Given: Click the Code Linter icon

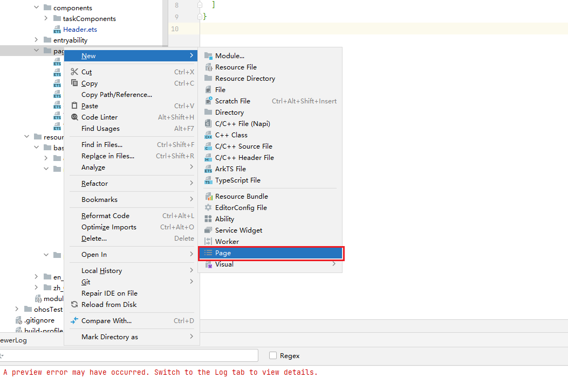Looking at the screenshot, I should 74,117.
